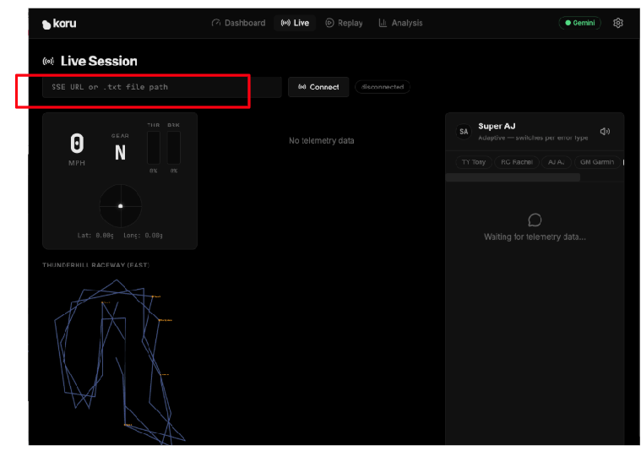
Task: Open the settings gear icon
Action: [x=618, y=23]
